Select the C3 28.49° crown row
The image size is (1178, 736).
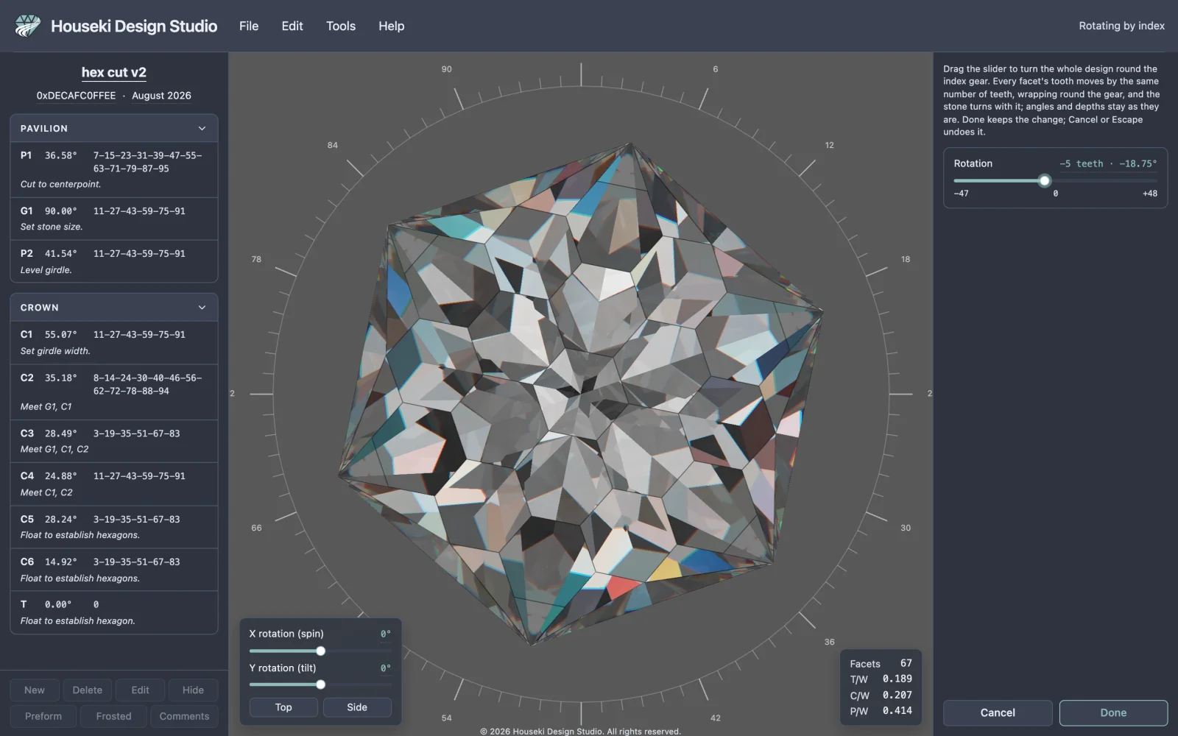pyautogui.click(x=114, y=441)
